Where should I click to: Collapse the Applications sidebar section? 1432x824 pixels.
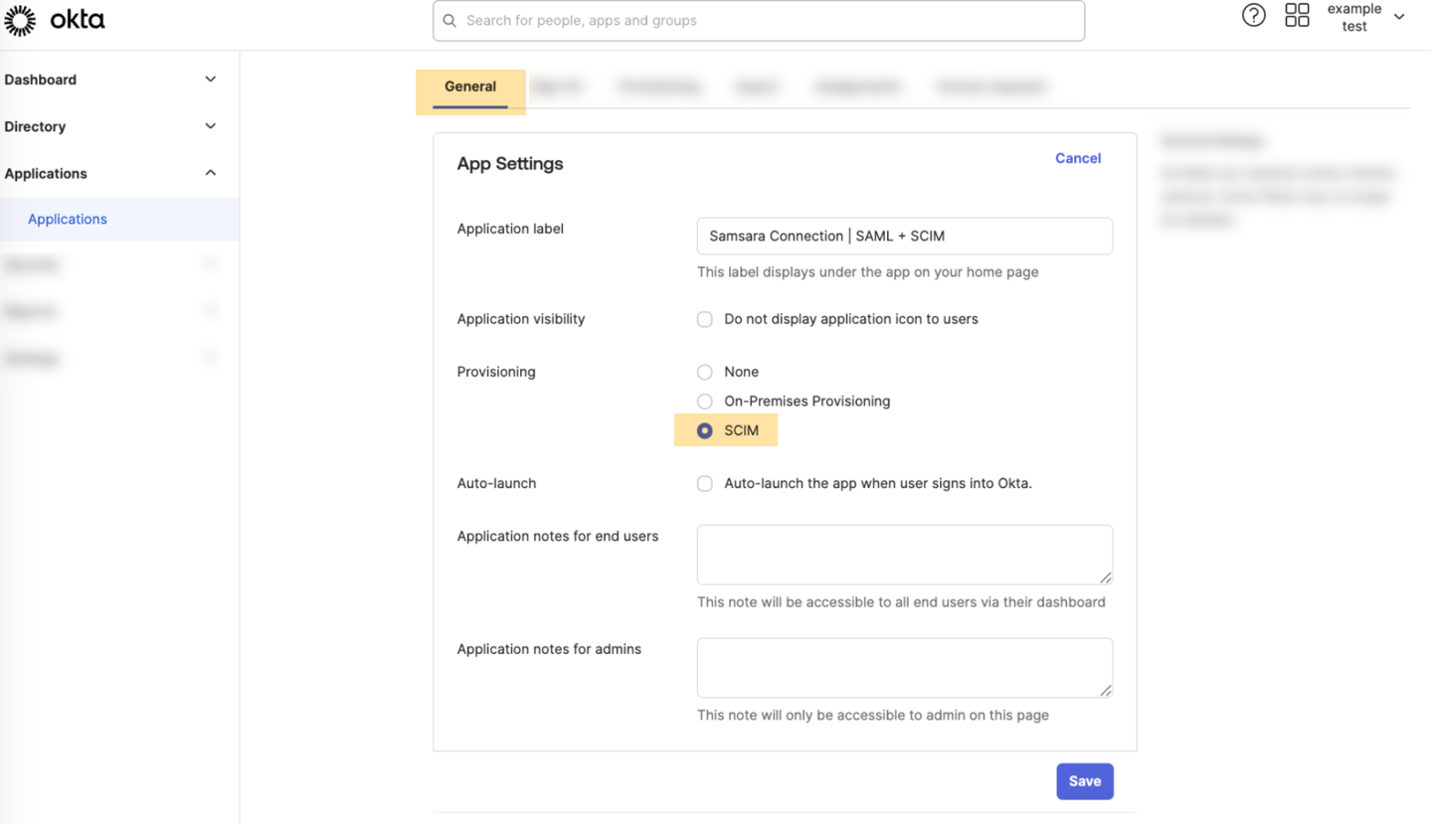[x=210, y=173]
